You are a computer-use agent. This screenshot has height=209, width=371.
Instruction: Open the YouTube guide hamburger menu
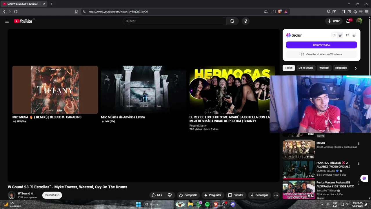point(7,21)
